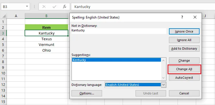
Task: Click the AutoCorrect button
Action: coord(184,78)
